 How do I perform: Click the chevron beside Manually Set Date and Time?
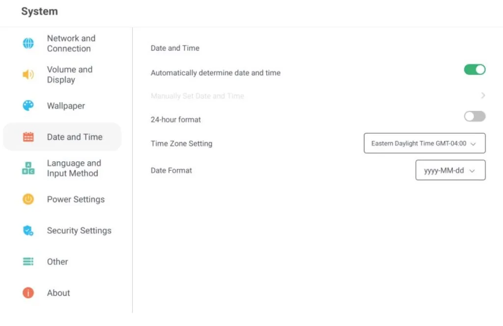click(483, 96)
